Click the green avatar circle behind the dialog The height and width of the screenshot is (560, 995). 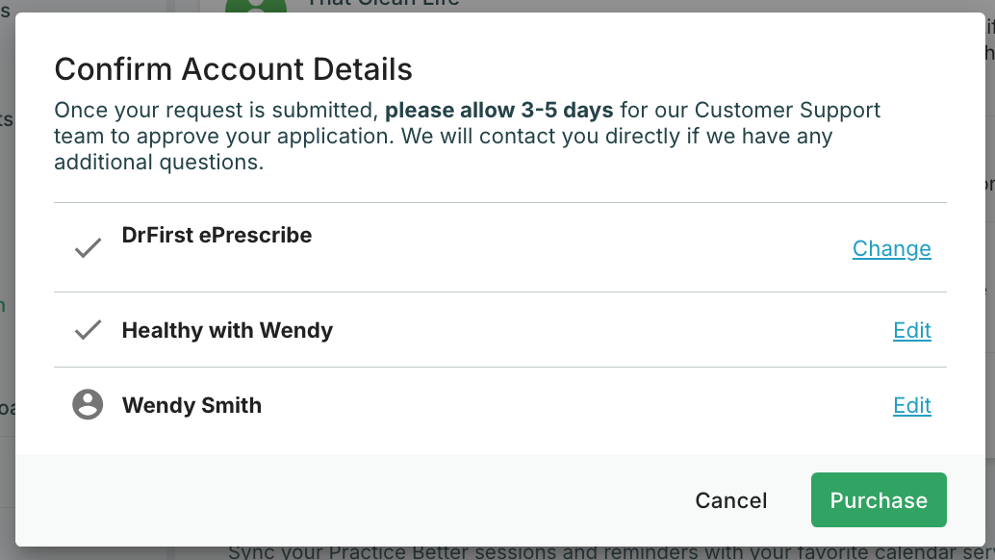click(256, 7)
